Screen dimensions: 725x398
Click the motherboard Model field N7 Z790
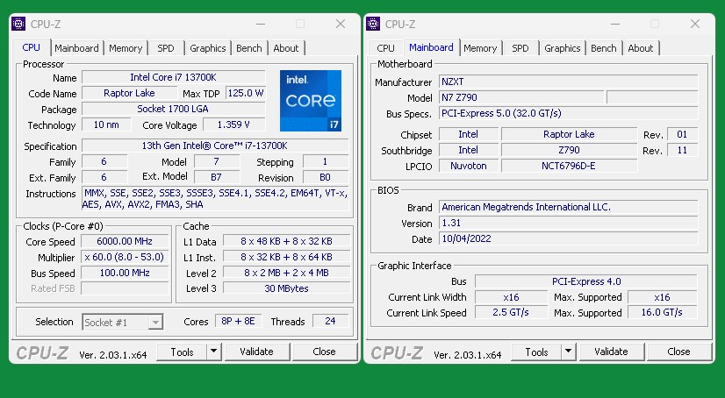tap(520, 98)
